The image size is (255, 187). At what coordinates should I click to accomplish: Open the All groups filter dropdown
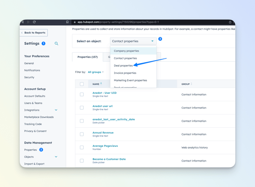point(96,72)
